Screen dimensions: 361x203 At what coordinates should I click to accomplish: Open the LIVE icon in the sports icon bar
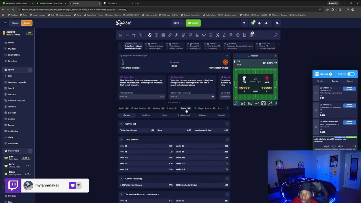tap(127, 35)
